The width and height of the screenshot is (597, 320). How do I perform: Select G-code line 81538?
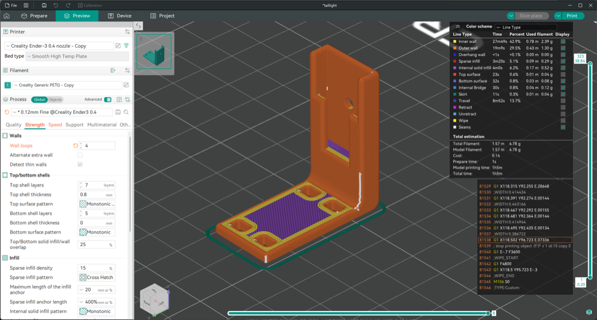point(525,240)
